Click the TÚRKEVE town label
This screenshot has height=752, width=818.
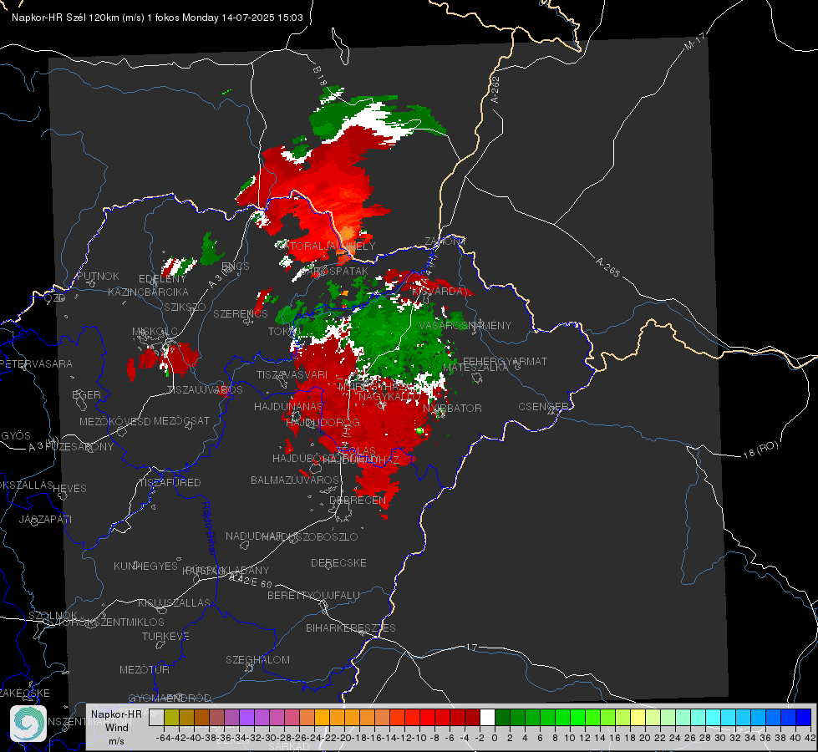tap(166, 636)
